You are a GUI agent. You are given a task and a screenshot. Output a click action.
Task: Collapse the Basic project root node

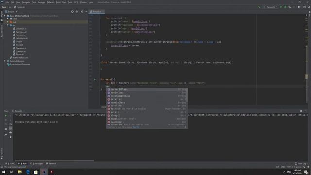[5, 16]
